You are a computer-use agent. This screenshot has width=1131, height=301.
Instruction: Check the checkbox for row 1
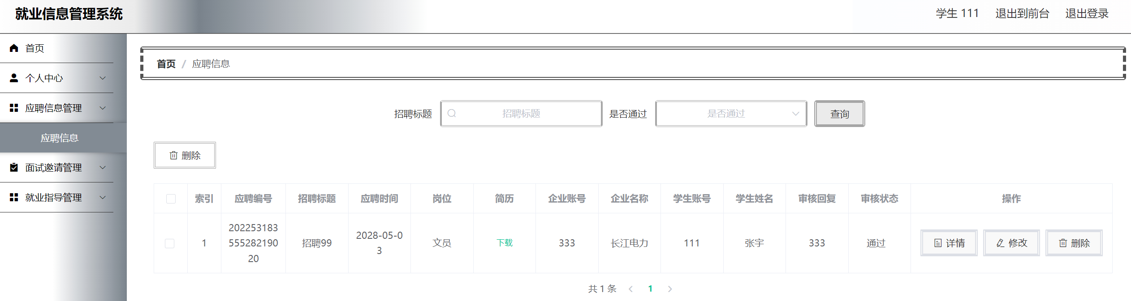[170, 243]
